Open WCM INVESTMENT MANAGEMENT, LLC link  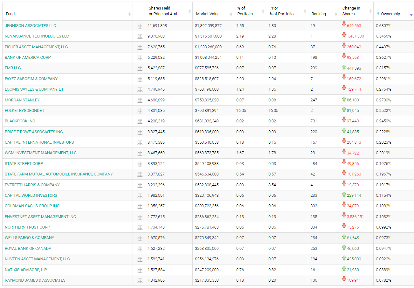(x=41, y=153)
